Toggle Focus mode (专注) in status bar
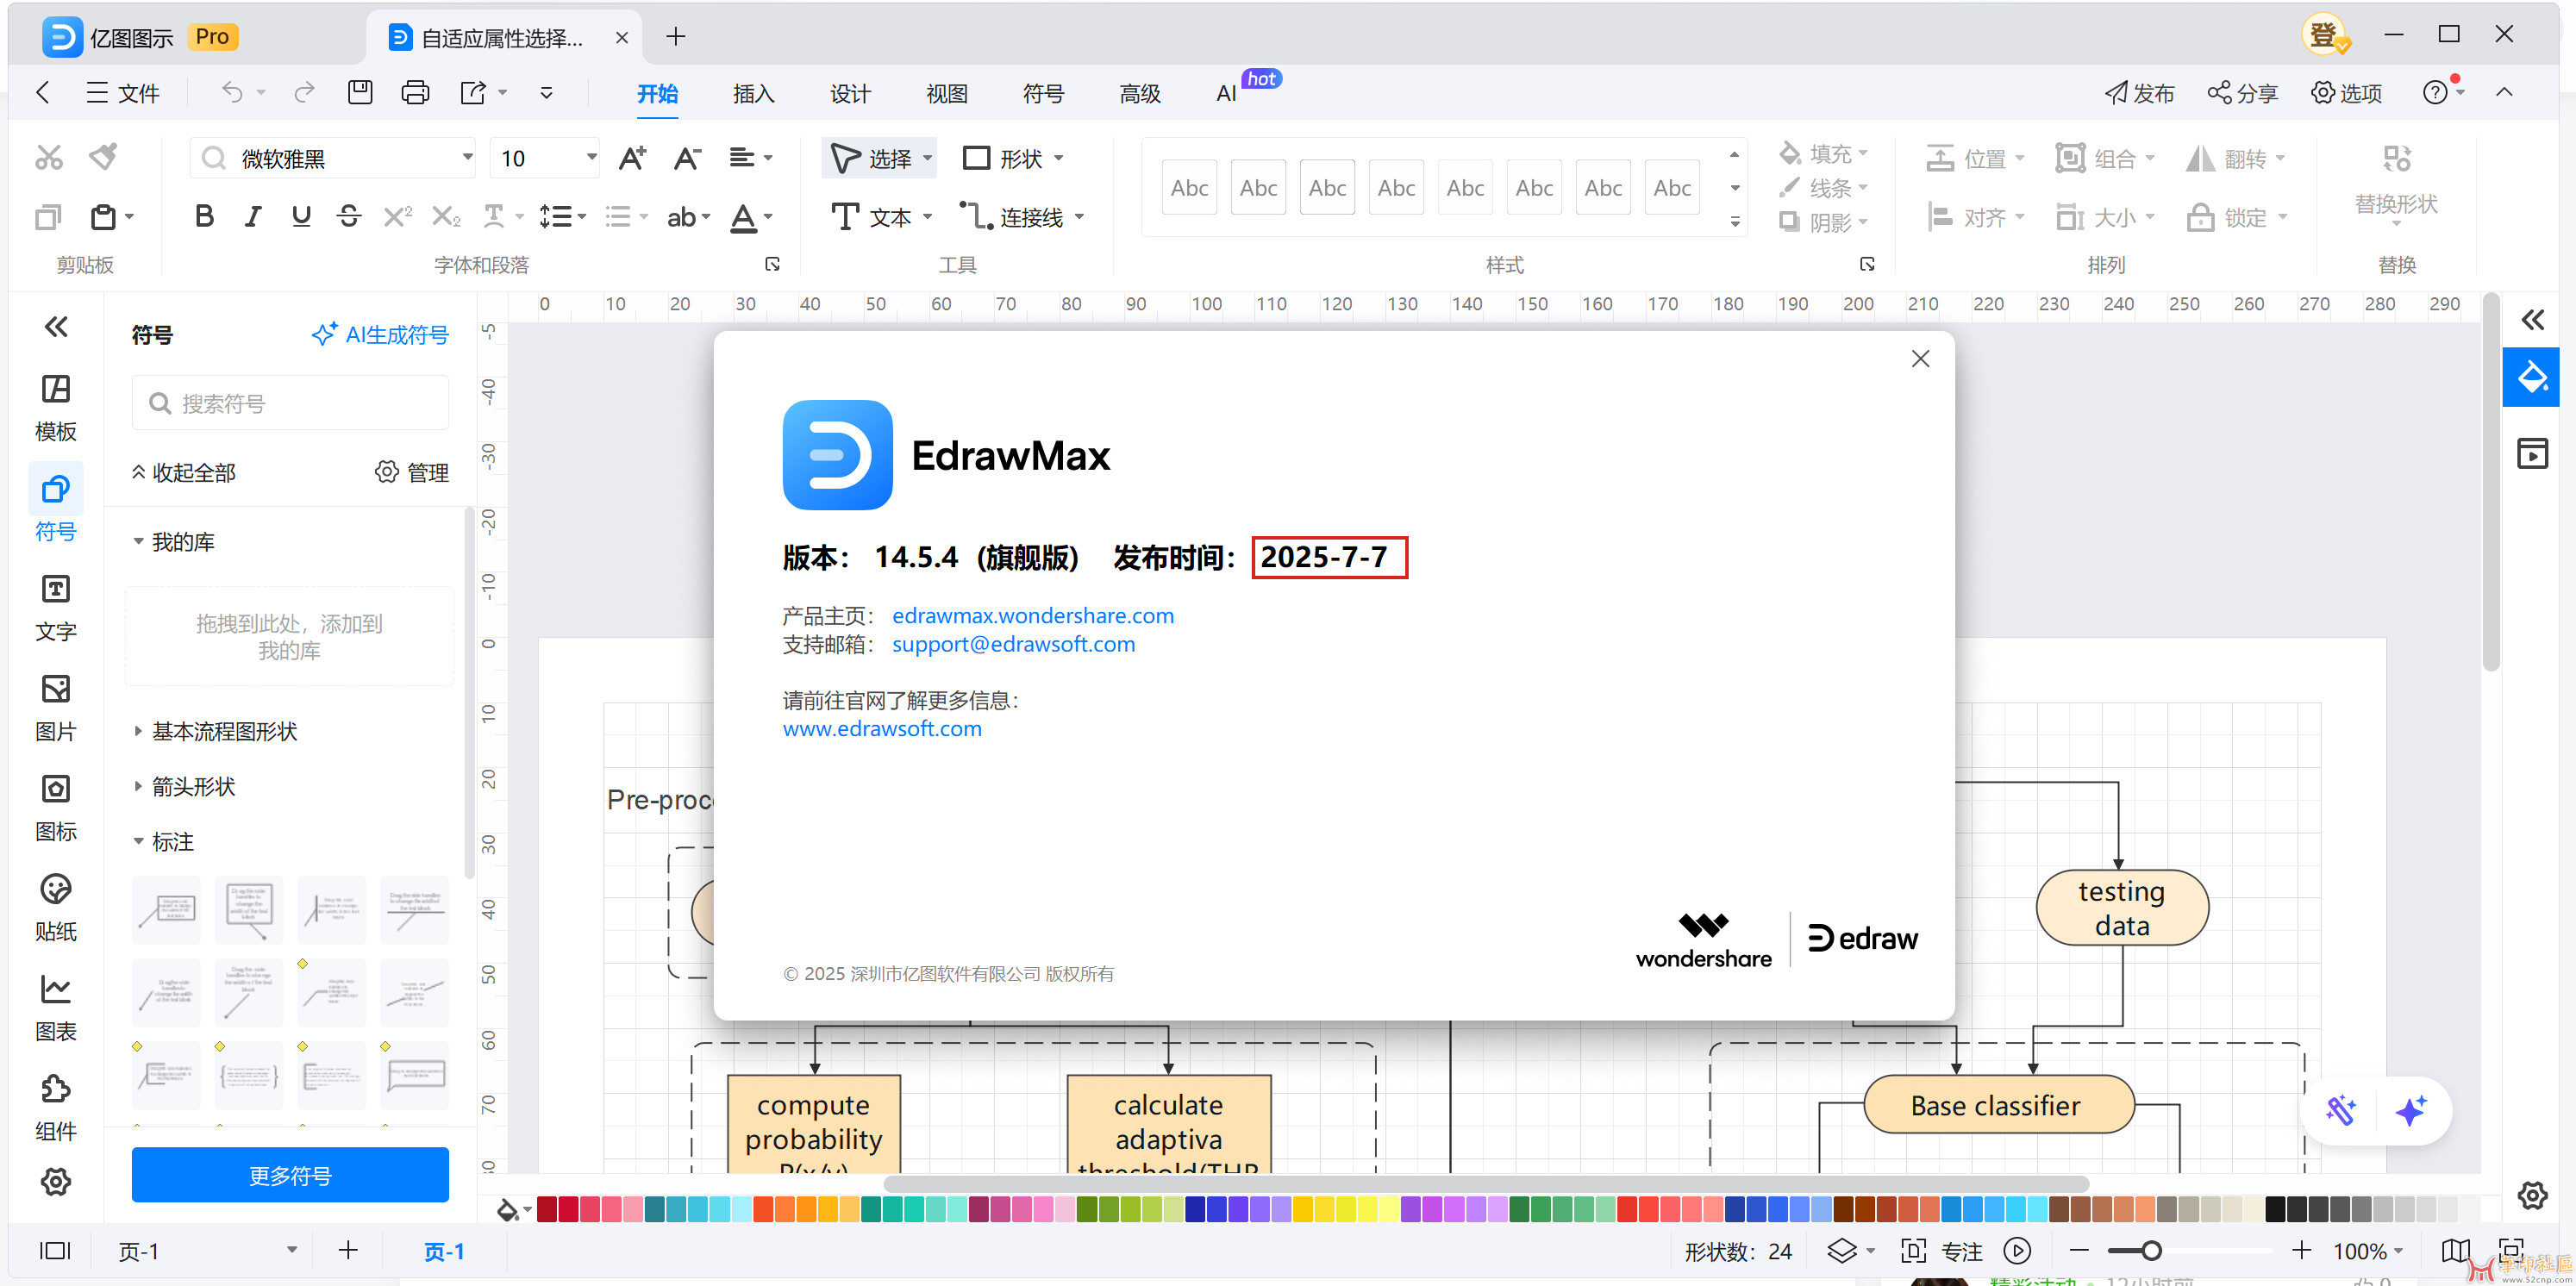The width and height of the screenshot is (2576, 1286). (x=1941, y=1251)
